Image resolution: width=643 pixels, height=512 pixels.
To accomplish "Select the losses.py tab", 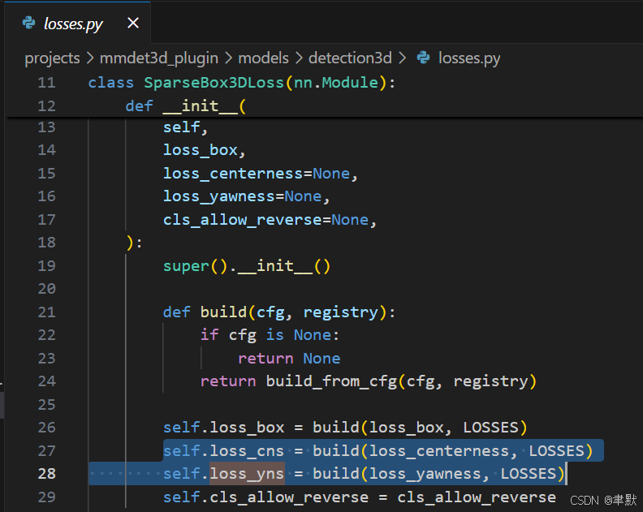I will coord(77,23).
